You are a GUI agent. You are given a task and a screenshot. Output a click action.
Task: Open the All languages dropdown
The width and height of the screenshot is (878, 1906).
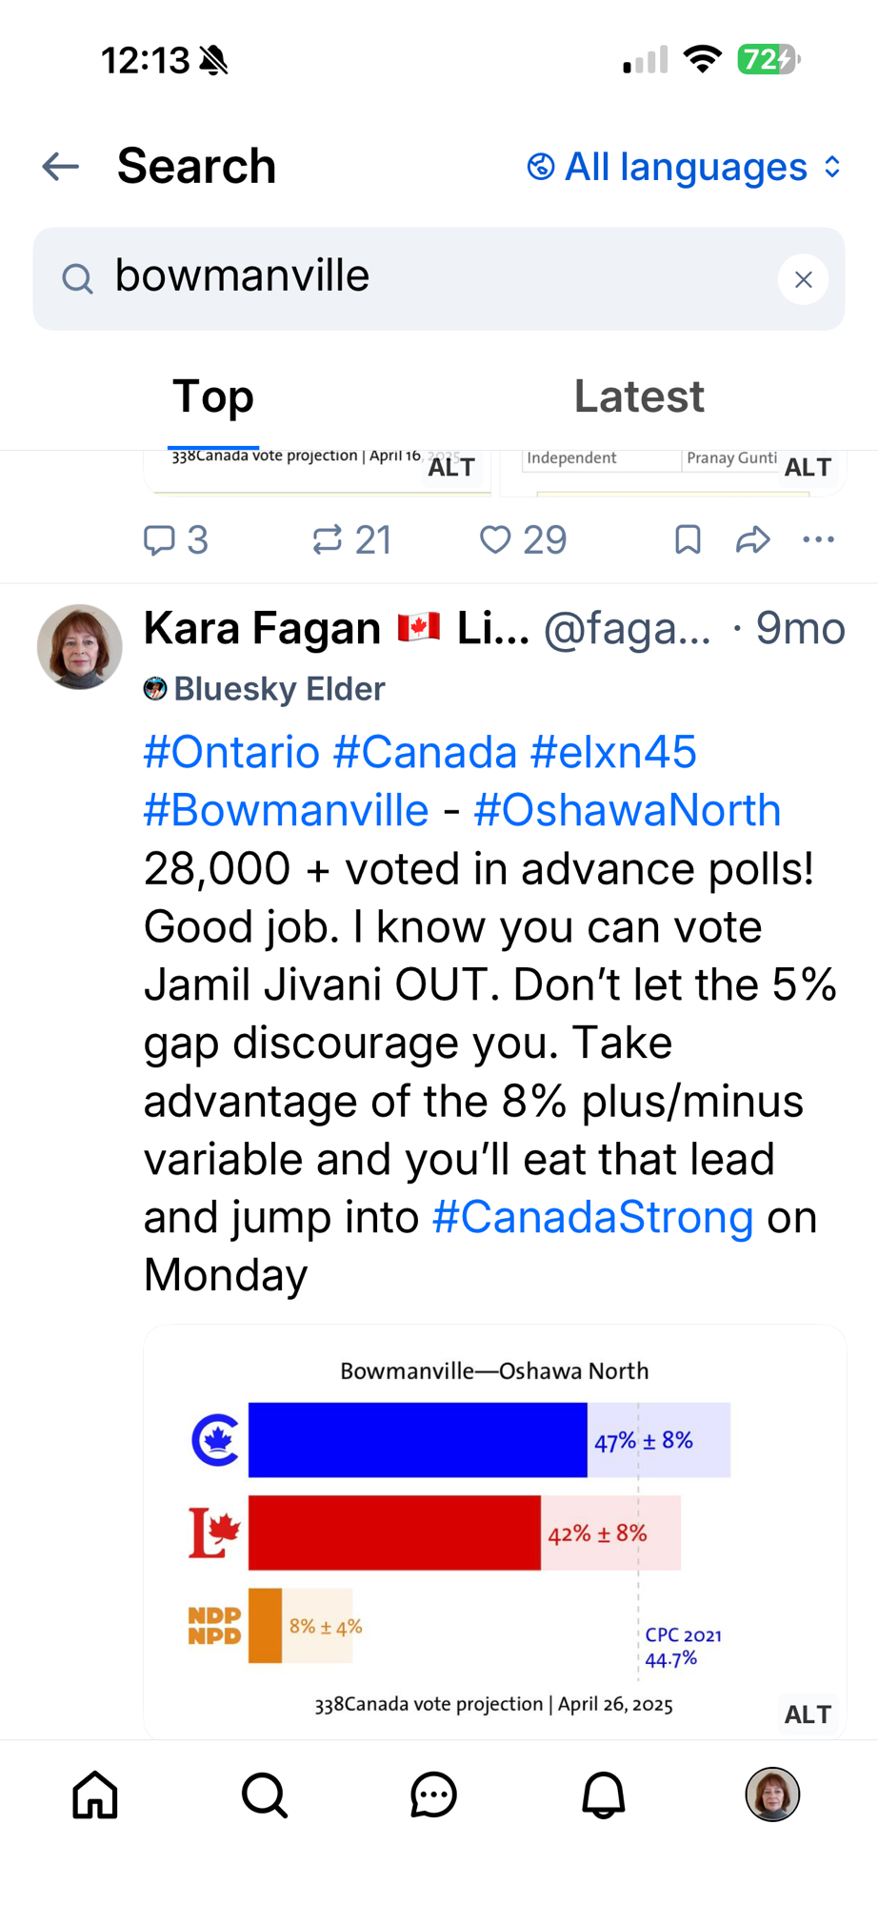684,168
